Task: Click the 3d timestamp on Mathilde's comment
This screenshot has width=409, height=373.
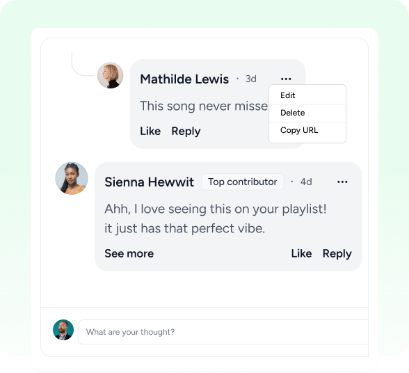Action: 251,79
